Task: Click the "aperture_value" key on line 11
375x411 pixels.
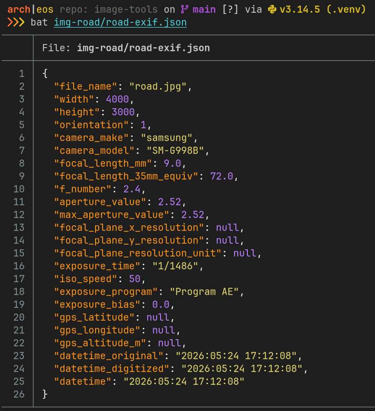Action: click(x=100, y=202)
